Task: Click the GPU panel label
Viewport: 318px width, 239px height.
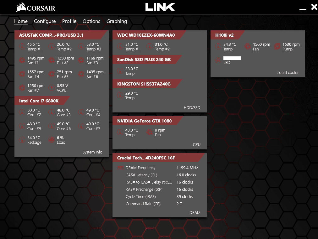Action: 196,145
